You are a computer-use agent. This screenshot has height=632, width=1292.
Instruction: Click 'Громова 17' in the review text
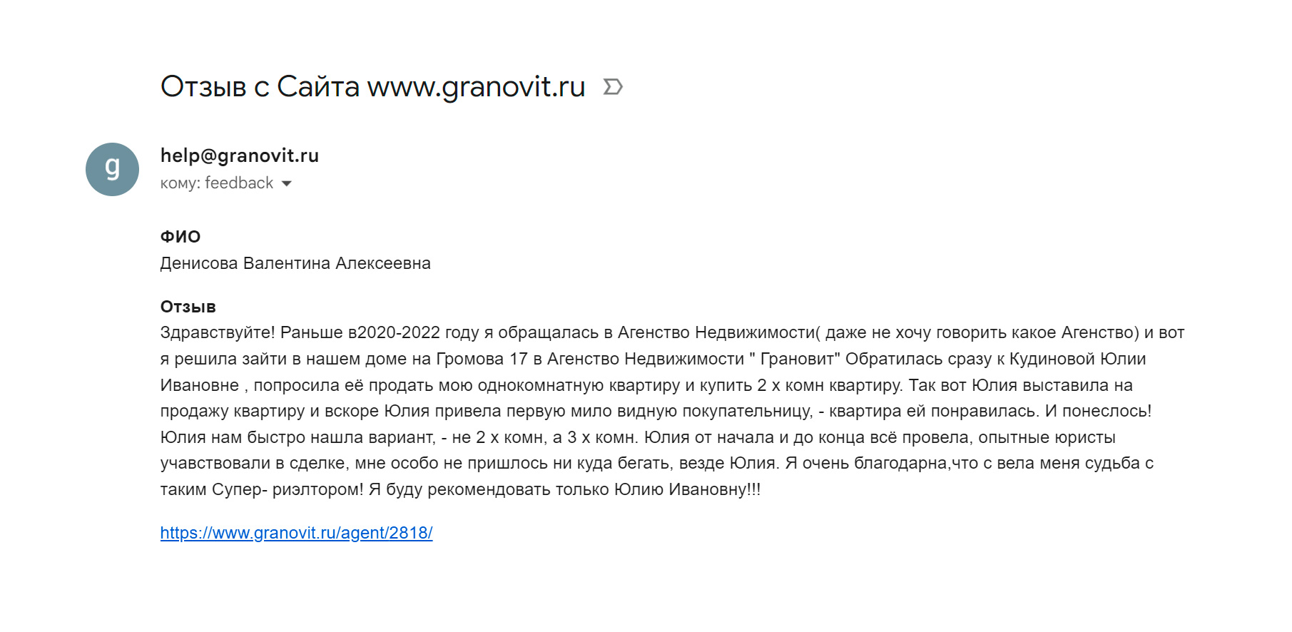click(482, 359)
